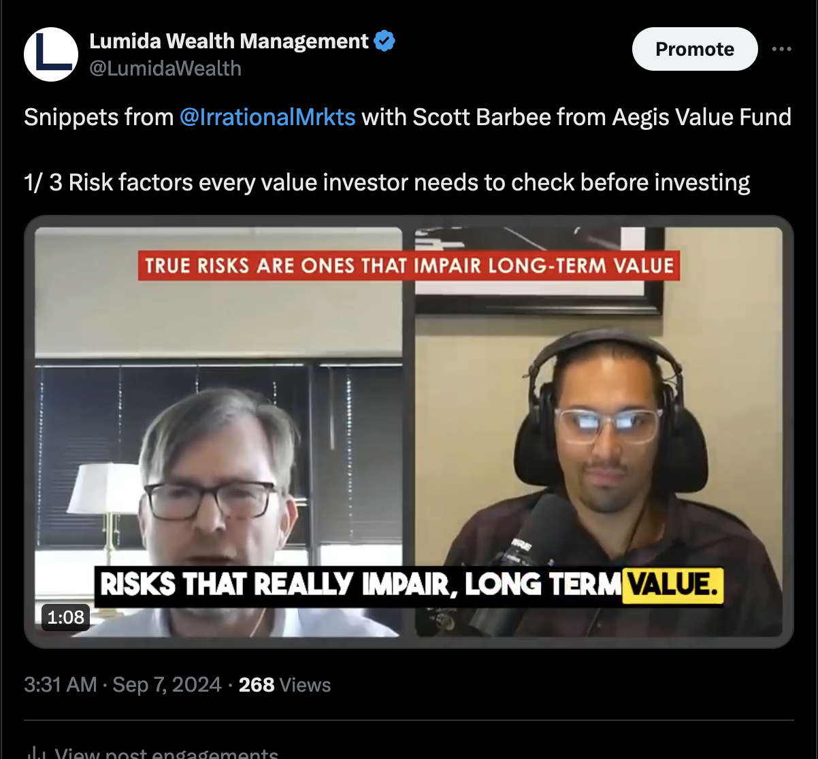The width and height of the screenshot is (818, 759).
Task: Click the 268 Views count
Action: pyautogui.click(x=284, y=684)
